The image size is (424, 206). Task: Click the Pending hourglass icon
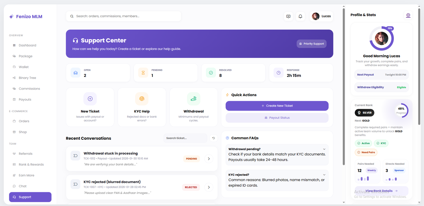pos(143,73)
